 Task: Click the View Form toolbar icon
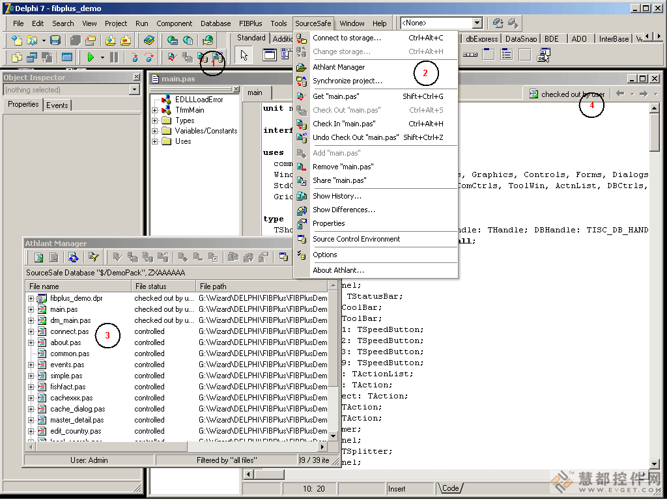pyautogui.click(x=32, y=57)
